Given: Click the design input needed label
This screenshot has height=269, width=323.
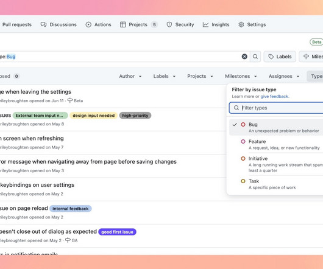Looking at the screenshot, I should click(x=93, y=116).
